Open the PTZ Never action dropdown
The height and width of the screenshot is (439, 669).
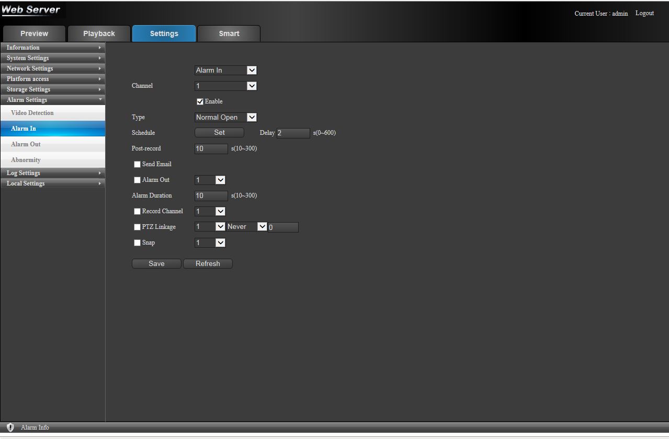246,227
